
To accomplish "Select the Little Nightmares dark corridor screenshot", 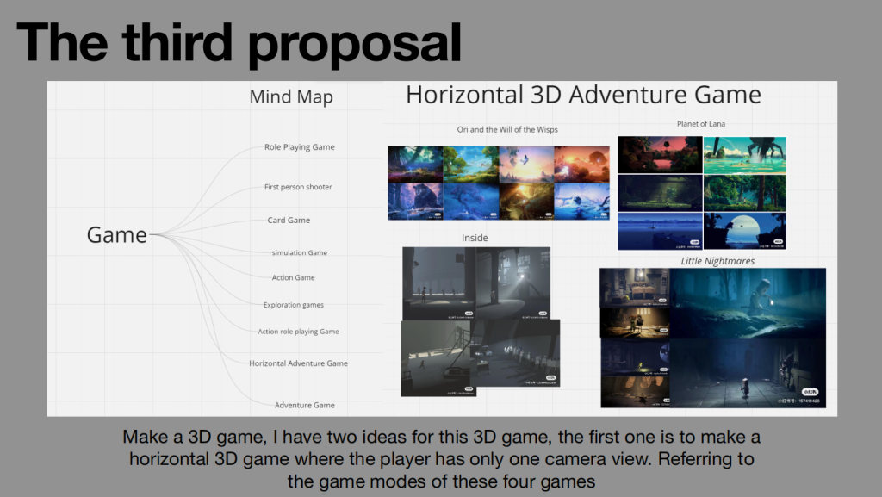I will [748, 373].
